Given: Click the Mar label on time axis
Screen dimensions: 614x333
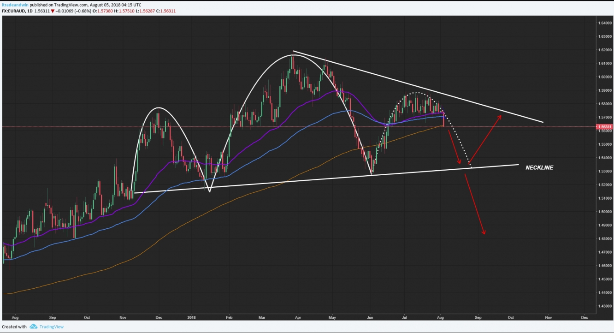Looking at the screenshot, I should (x=262, y=318).
